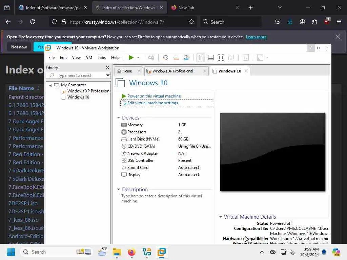This screenshot has height=260, width=347.
Task: Click the Processors device row
Action: coord(166,132)
